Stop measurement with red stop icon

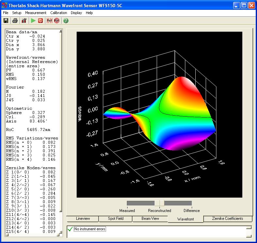pyautogui.click(x=40, y=21)
